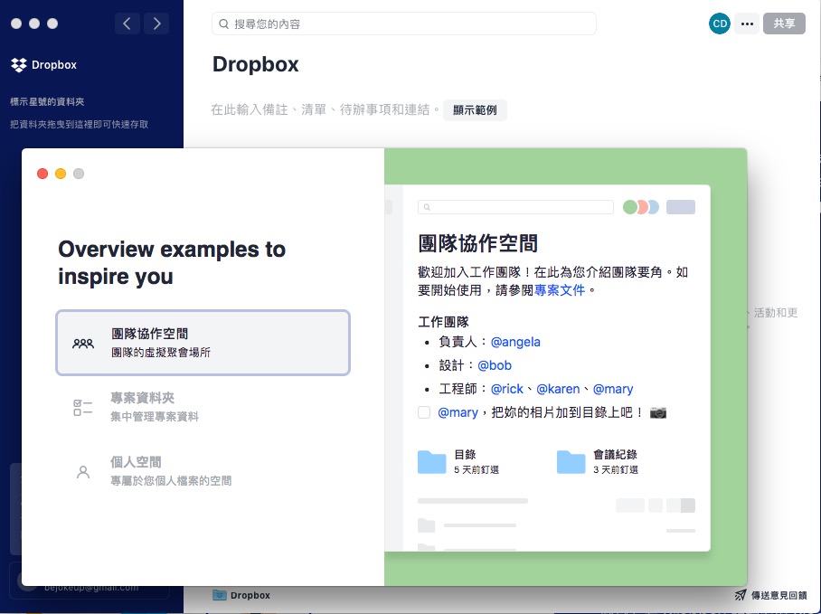The width and height of the screenshot is (821, 614).
Task: Click the 共享 share button
Action: click(784, 24)
